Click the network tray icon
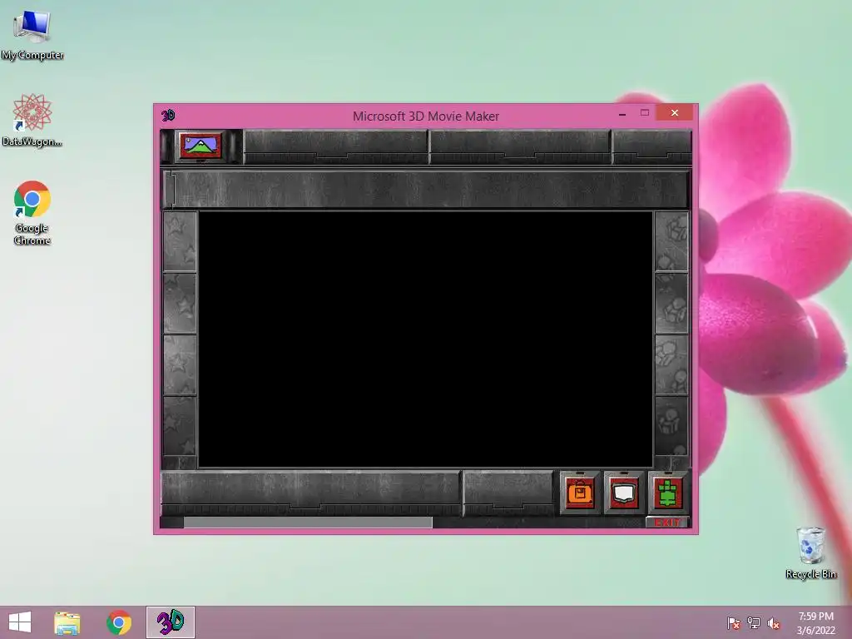852x639 pixels. tap(754, 623)
